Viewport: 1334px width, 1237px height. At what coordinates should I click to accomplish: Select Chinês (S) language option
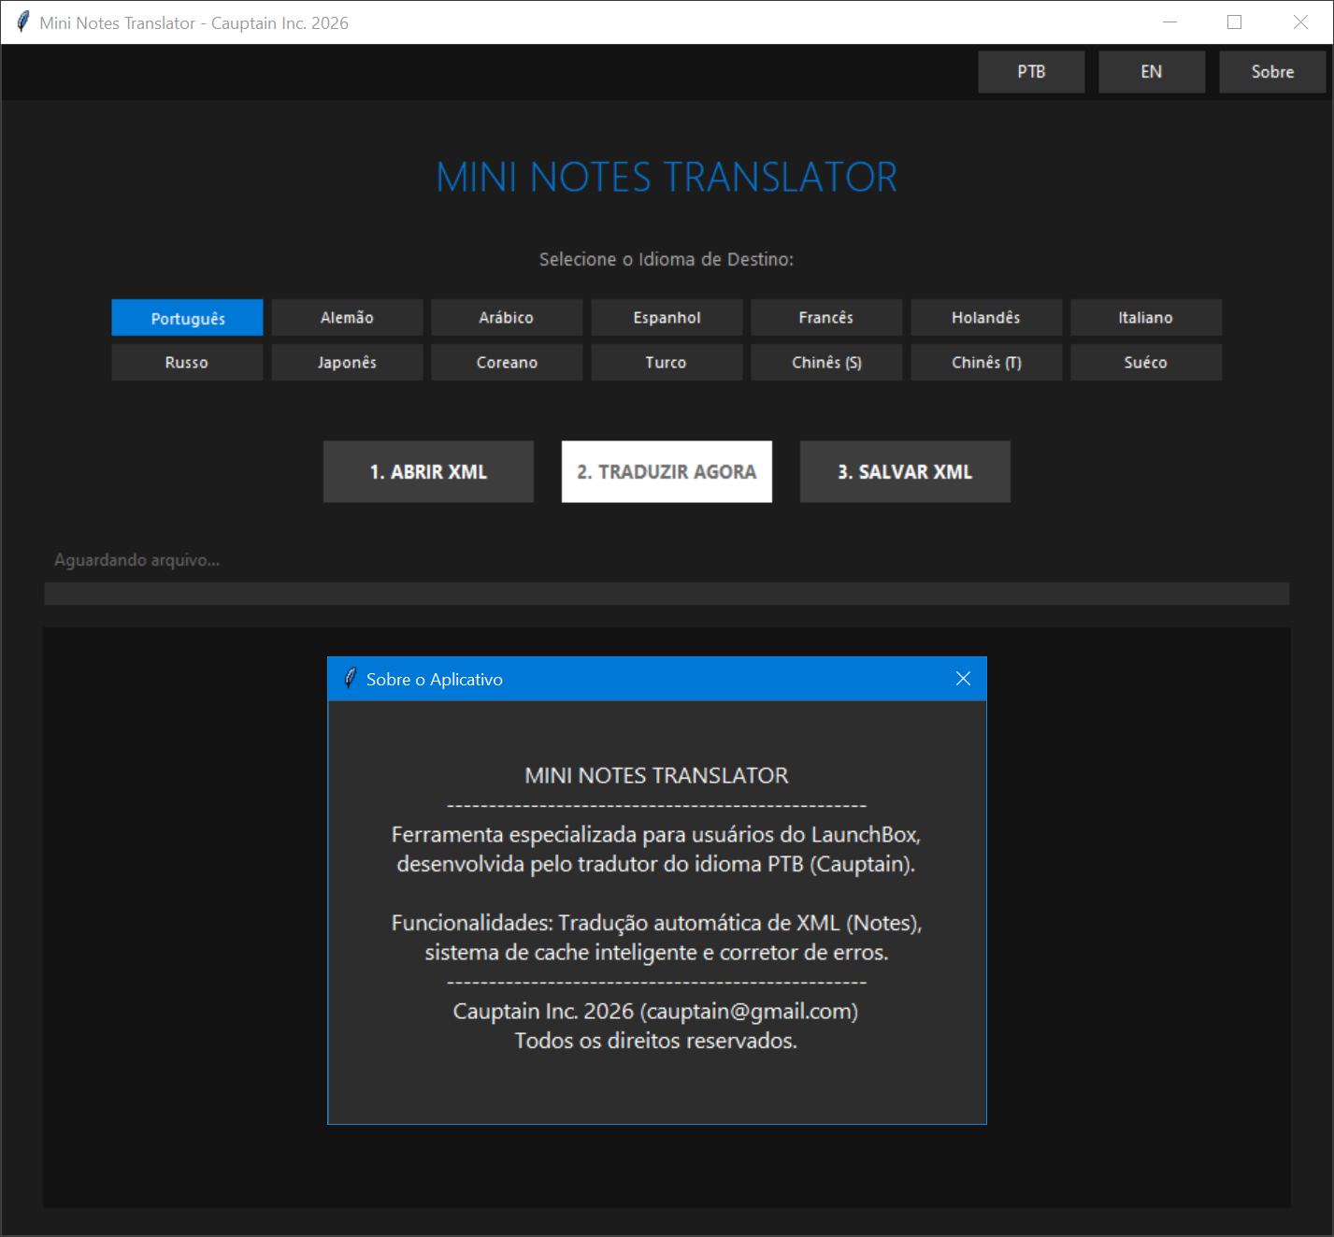(x=826, y=363)
